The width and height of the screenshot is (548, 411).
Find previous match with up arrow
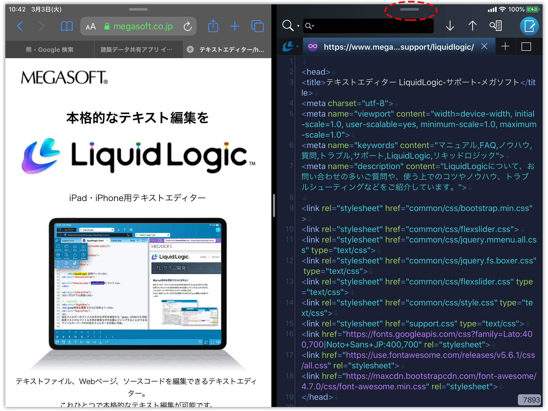pos(473,26)
